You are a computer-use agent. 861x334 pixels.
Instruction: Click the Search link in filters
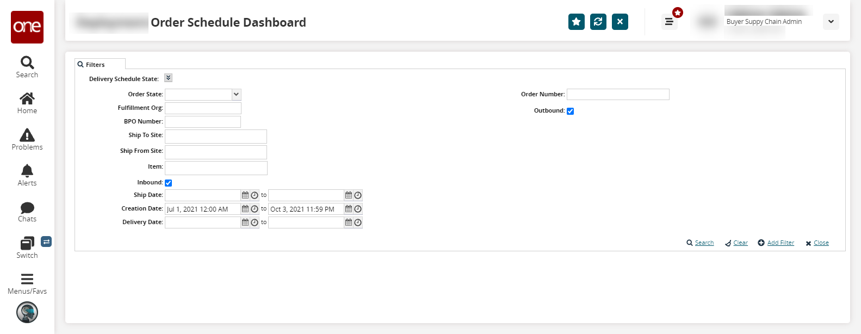704,243
